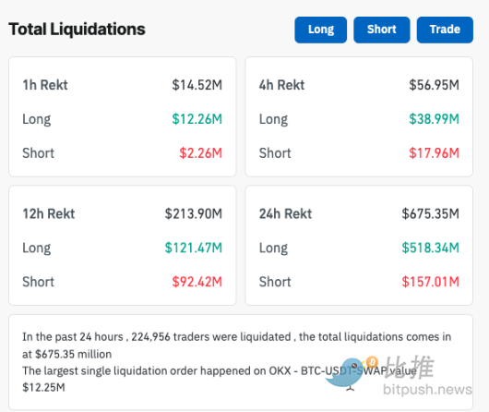
Task: Click the 24h Short value $157.01M
Action: [x=430, y=282]
